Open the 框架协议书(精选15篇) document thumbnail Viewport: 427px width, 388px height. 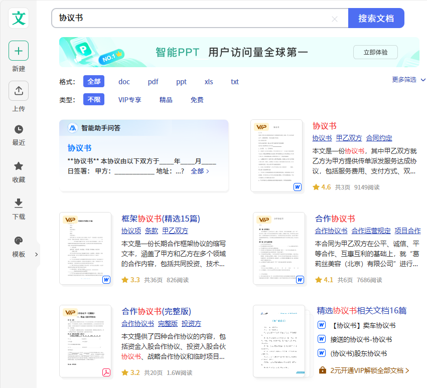click(85, 248)
